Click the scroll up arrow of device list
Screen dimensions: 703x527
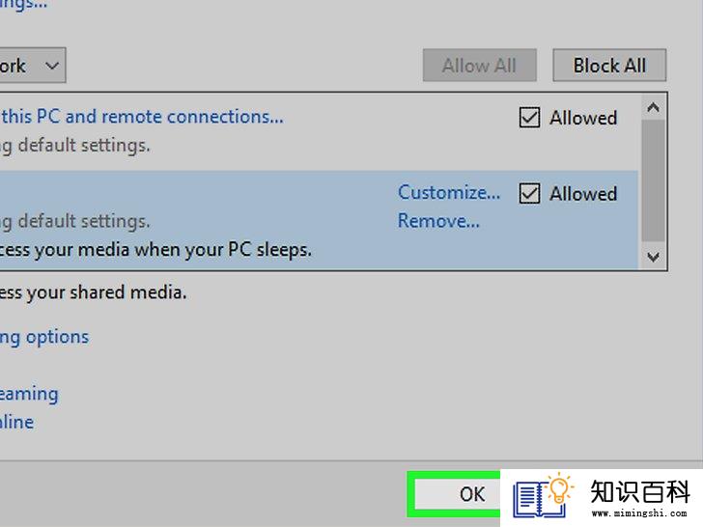pos(653,107)
